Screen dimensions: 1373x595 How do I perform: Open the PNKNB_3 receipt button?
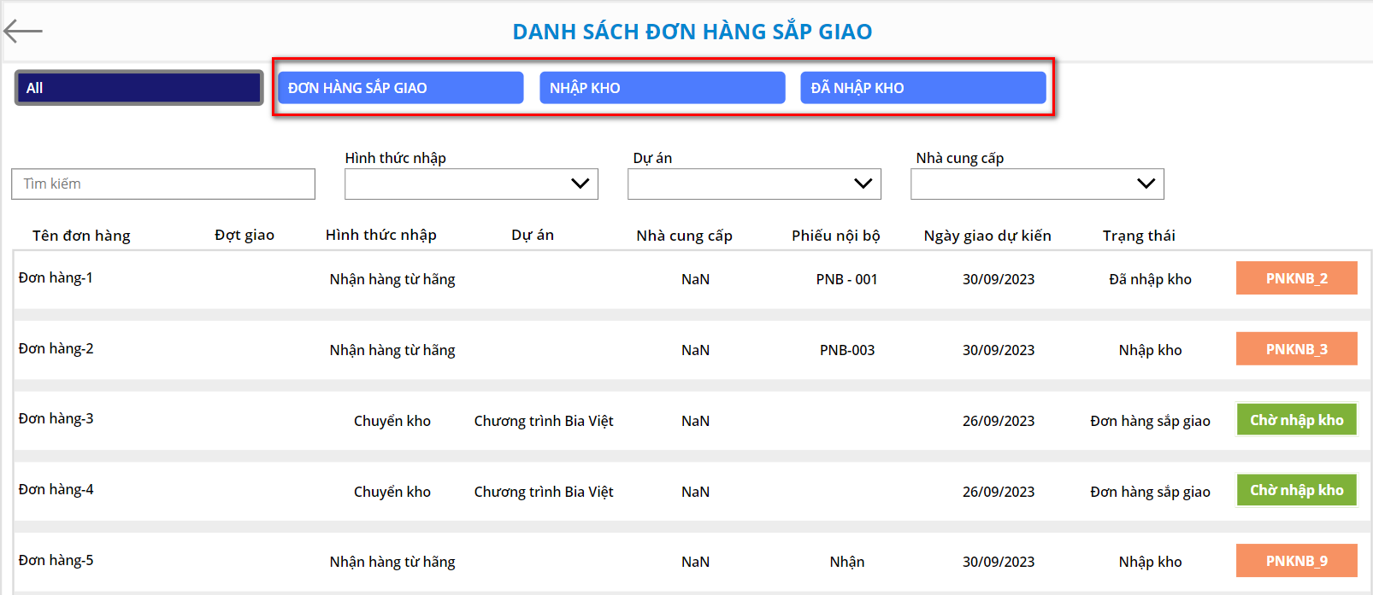[1296, 349]
